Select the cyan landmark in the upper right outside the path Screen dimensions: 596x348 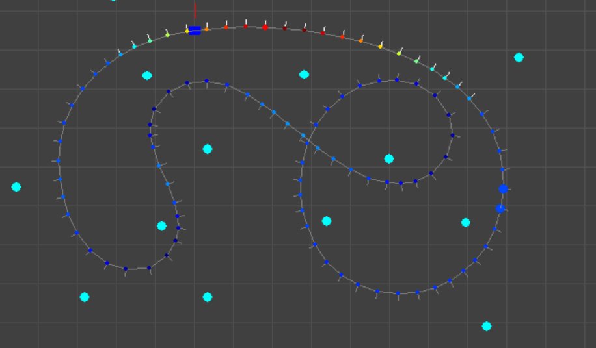coord(519,58)
